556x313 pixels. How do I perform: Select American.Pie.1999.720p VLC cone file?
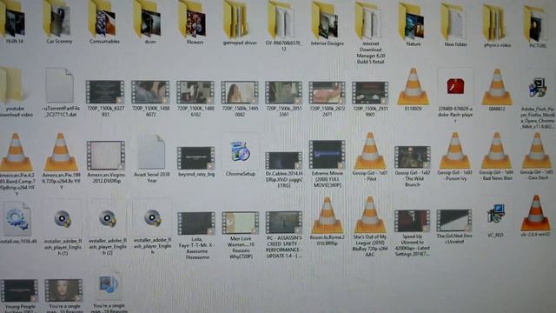tap(61, 152)
